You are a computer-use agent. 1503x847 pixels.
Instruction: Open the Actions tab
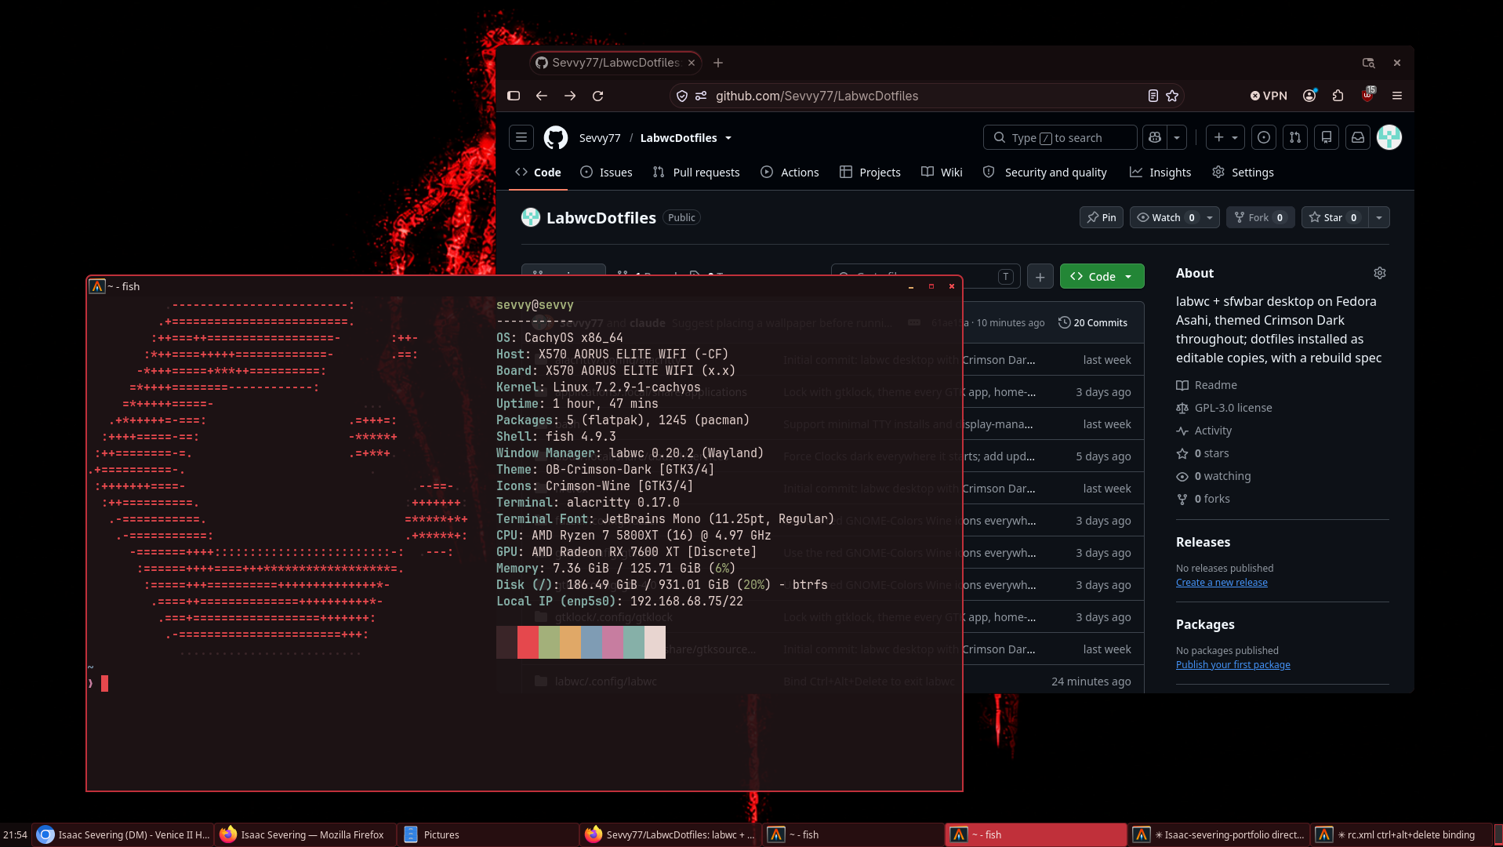(x=790, y=173)
